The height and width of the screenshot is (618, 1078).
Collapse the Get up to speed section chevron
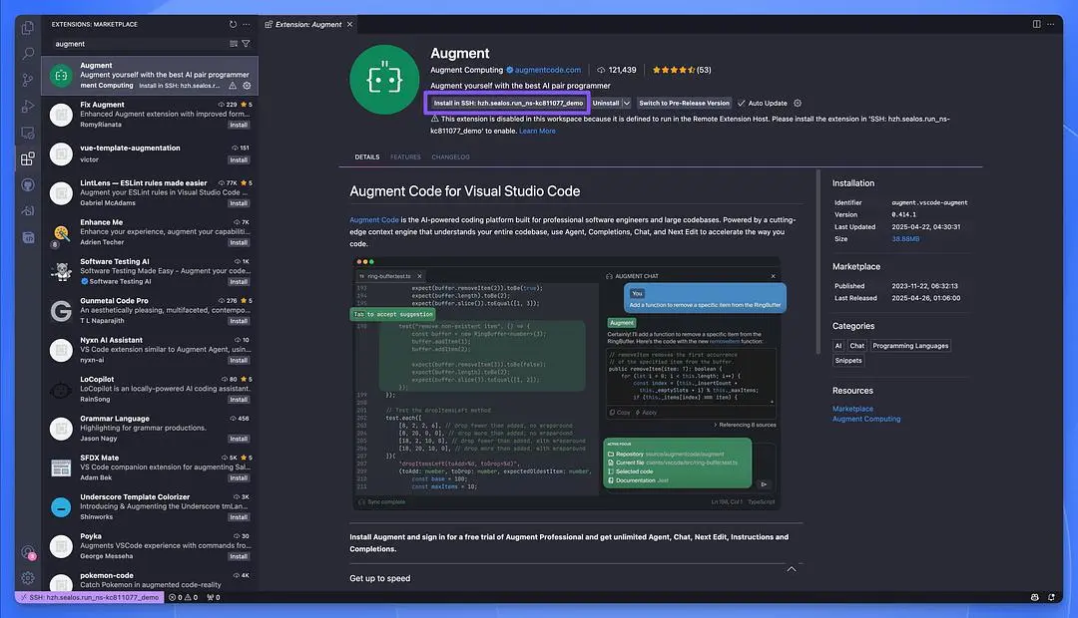pos(792,569)
